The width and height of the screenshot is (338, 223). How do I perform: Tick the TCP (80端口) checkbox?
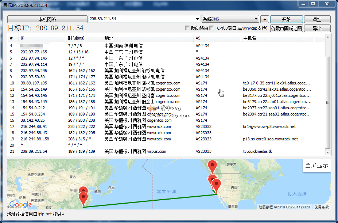[212, 28]
